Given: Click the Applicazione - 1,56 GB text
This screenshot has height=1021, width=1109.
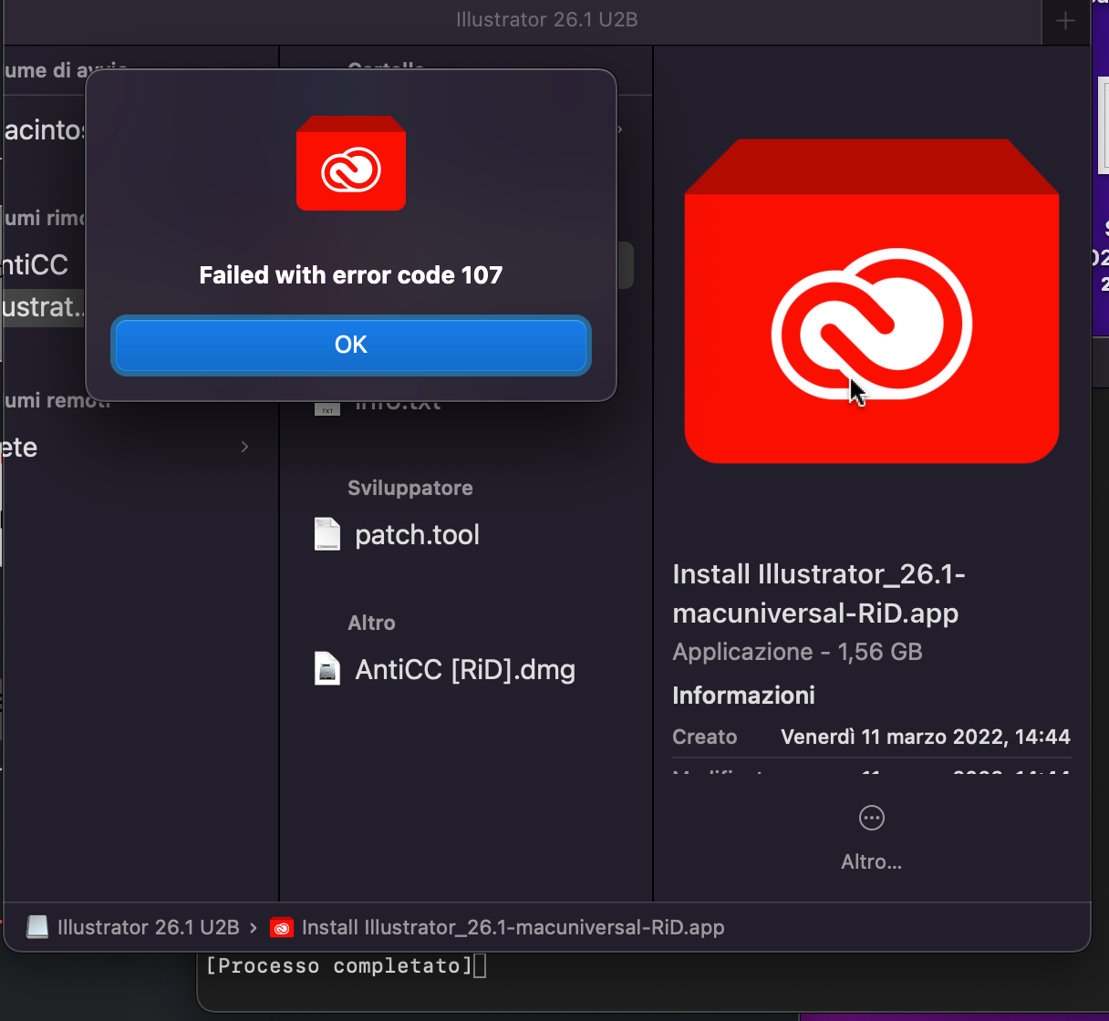Looking at the screenshot, I should click(797, 652).
